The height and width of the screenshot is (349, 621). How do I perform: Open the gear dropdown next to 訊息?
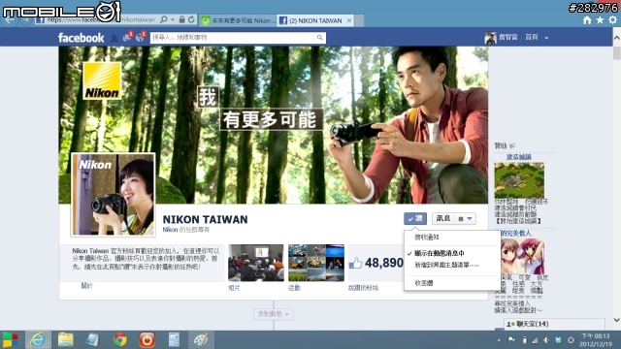[x=465, y=218]
